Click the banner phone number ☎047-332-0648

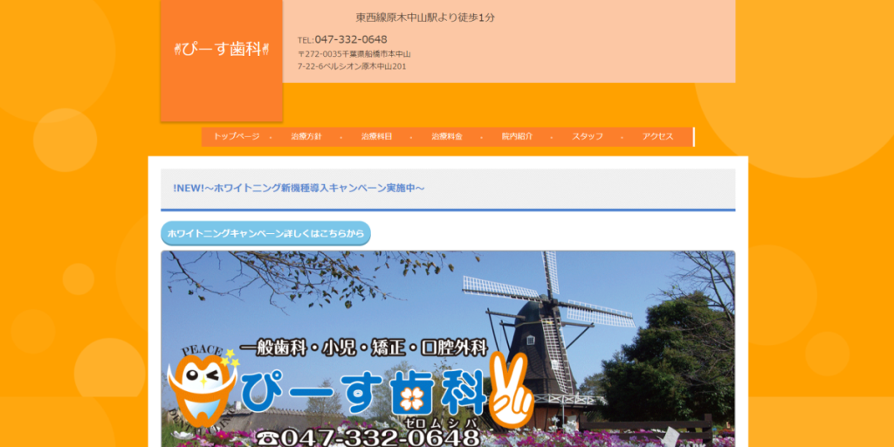[368, 438]
